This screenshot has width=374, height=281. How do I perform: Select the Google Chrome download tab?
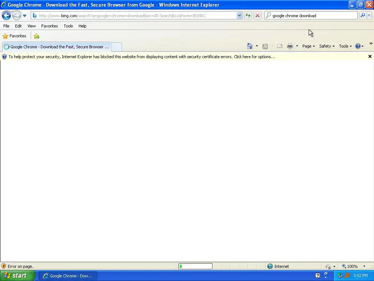[57, 47]
